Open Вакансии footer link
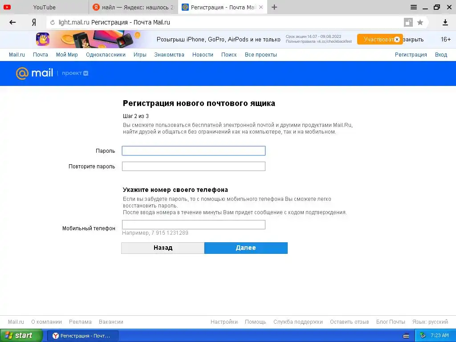Image resolution: width=456 pixels, height=342 pixels. 111,322
